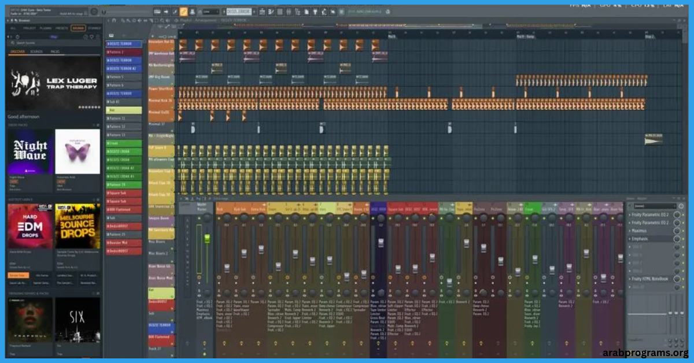
Task: Select the PACKS sub-tab
Action: 55,51
